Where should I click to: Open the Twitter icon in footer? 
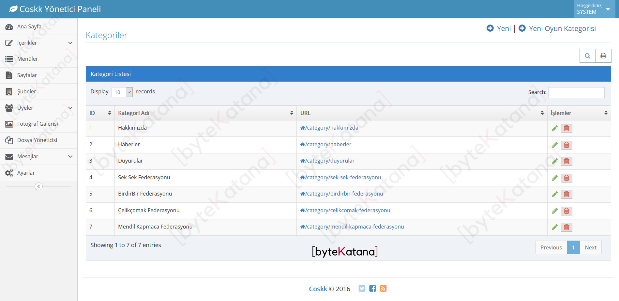click(362, 289)
